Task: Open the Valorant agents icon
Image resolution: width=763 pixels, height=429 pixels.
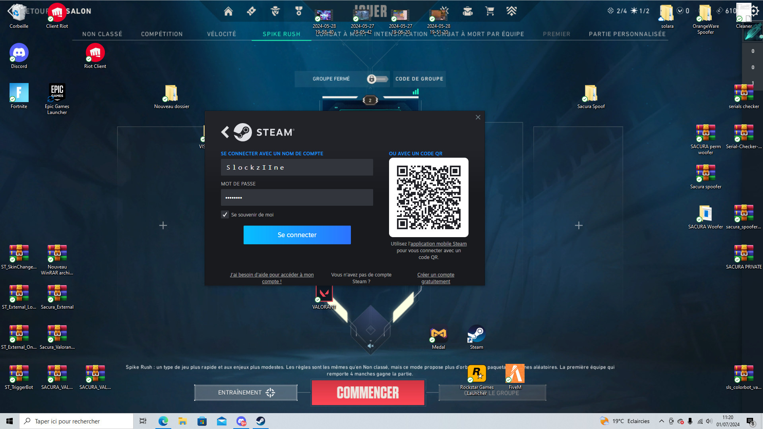Action: [x=275, y=12]
